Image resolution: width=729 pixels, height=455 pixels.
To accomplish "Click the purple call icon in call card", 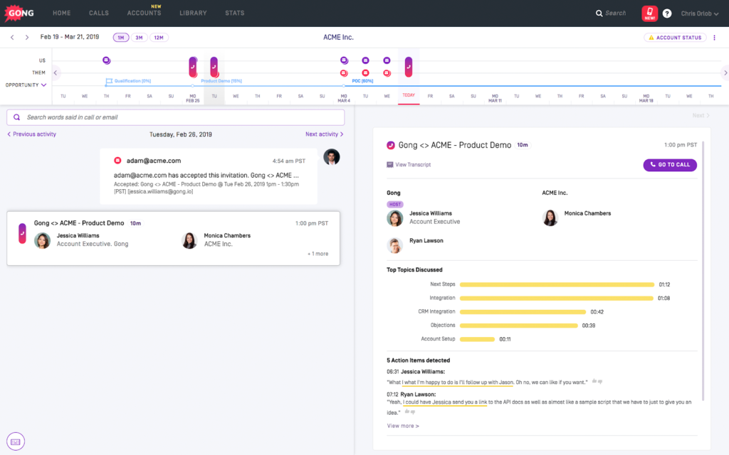I will [22, 233].
